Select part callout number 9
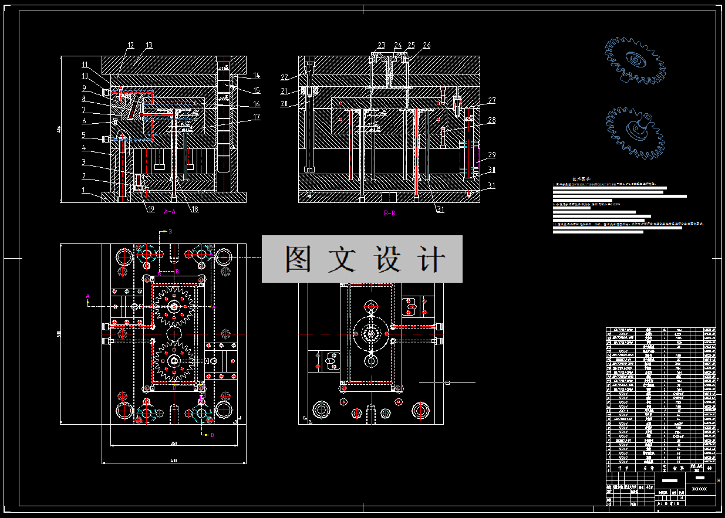Viewport: 725px width, 518px height. click(84, 88)
